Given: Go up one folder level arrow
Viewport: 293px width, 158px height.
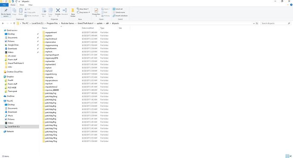Looking at the screenshot, I should 14,23.
